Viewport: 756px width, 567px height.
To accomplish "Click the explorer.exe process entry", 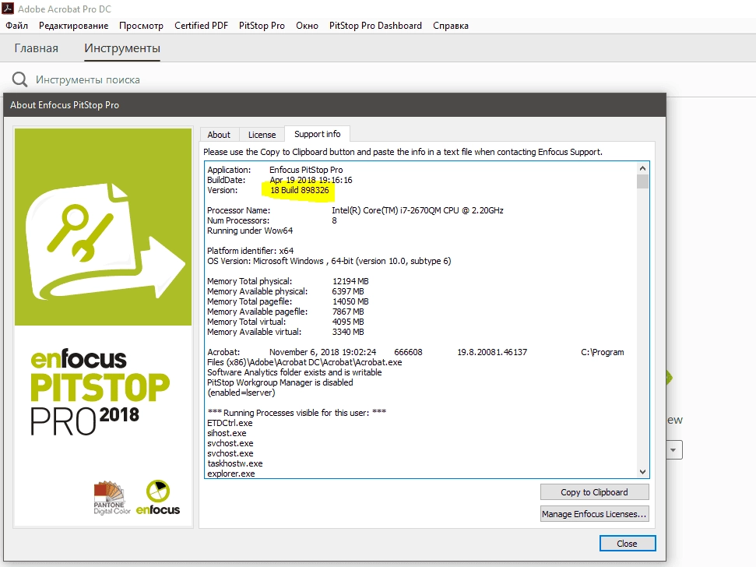I will click(x=231, y=474).
